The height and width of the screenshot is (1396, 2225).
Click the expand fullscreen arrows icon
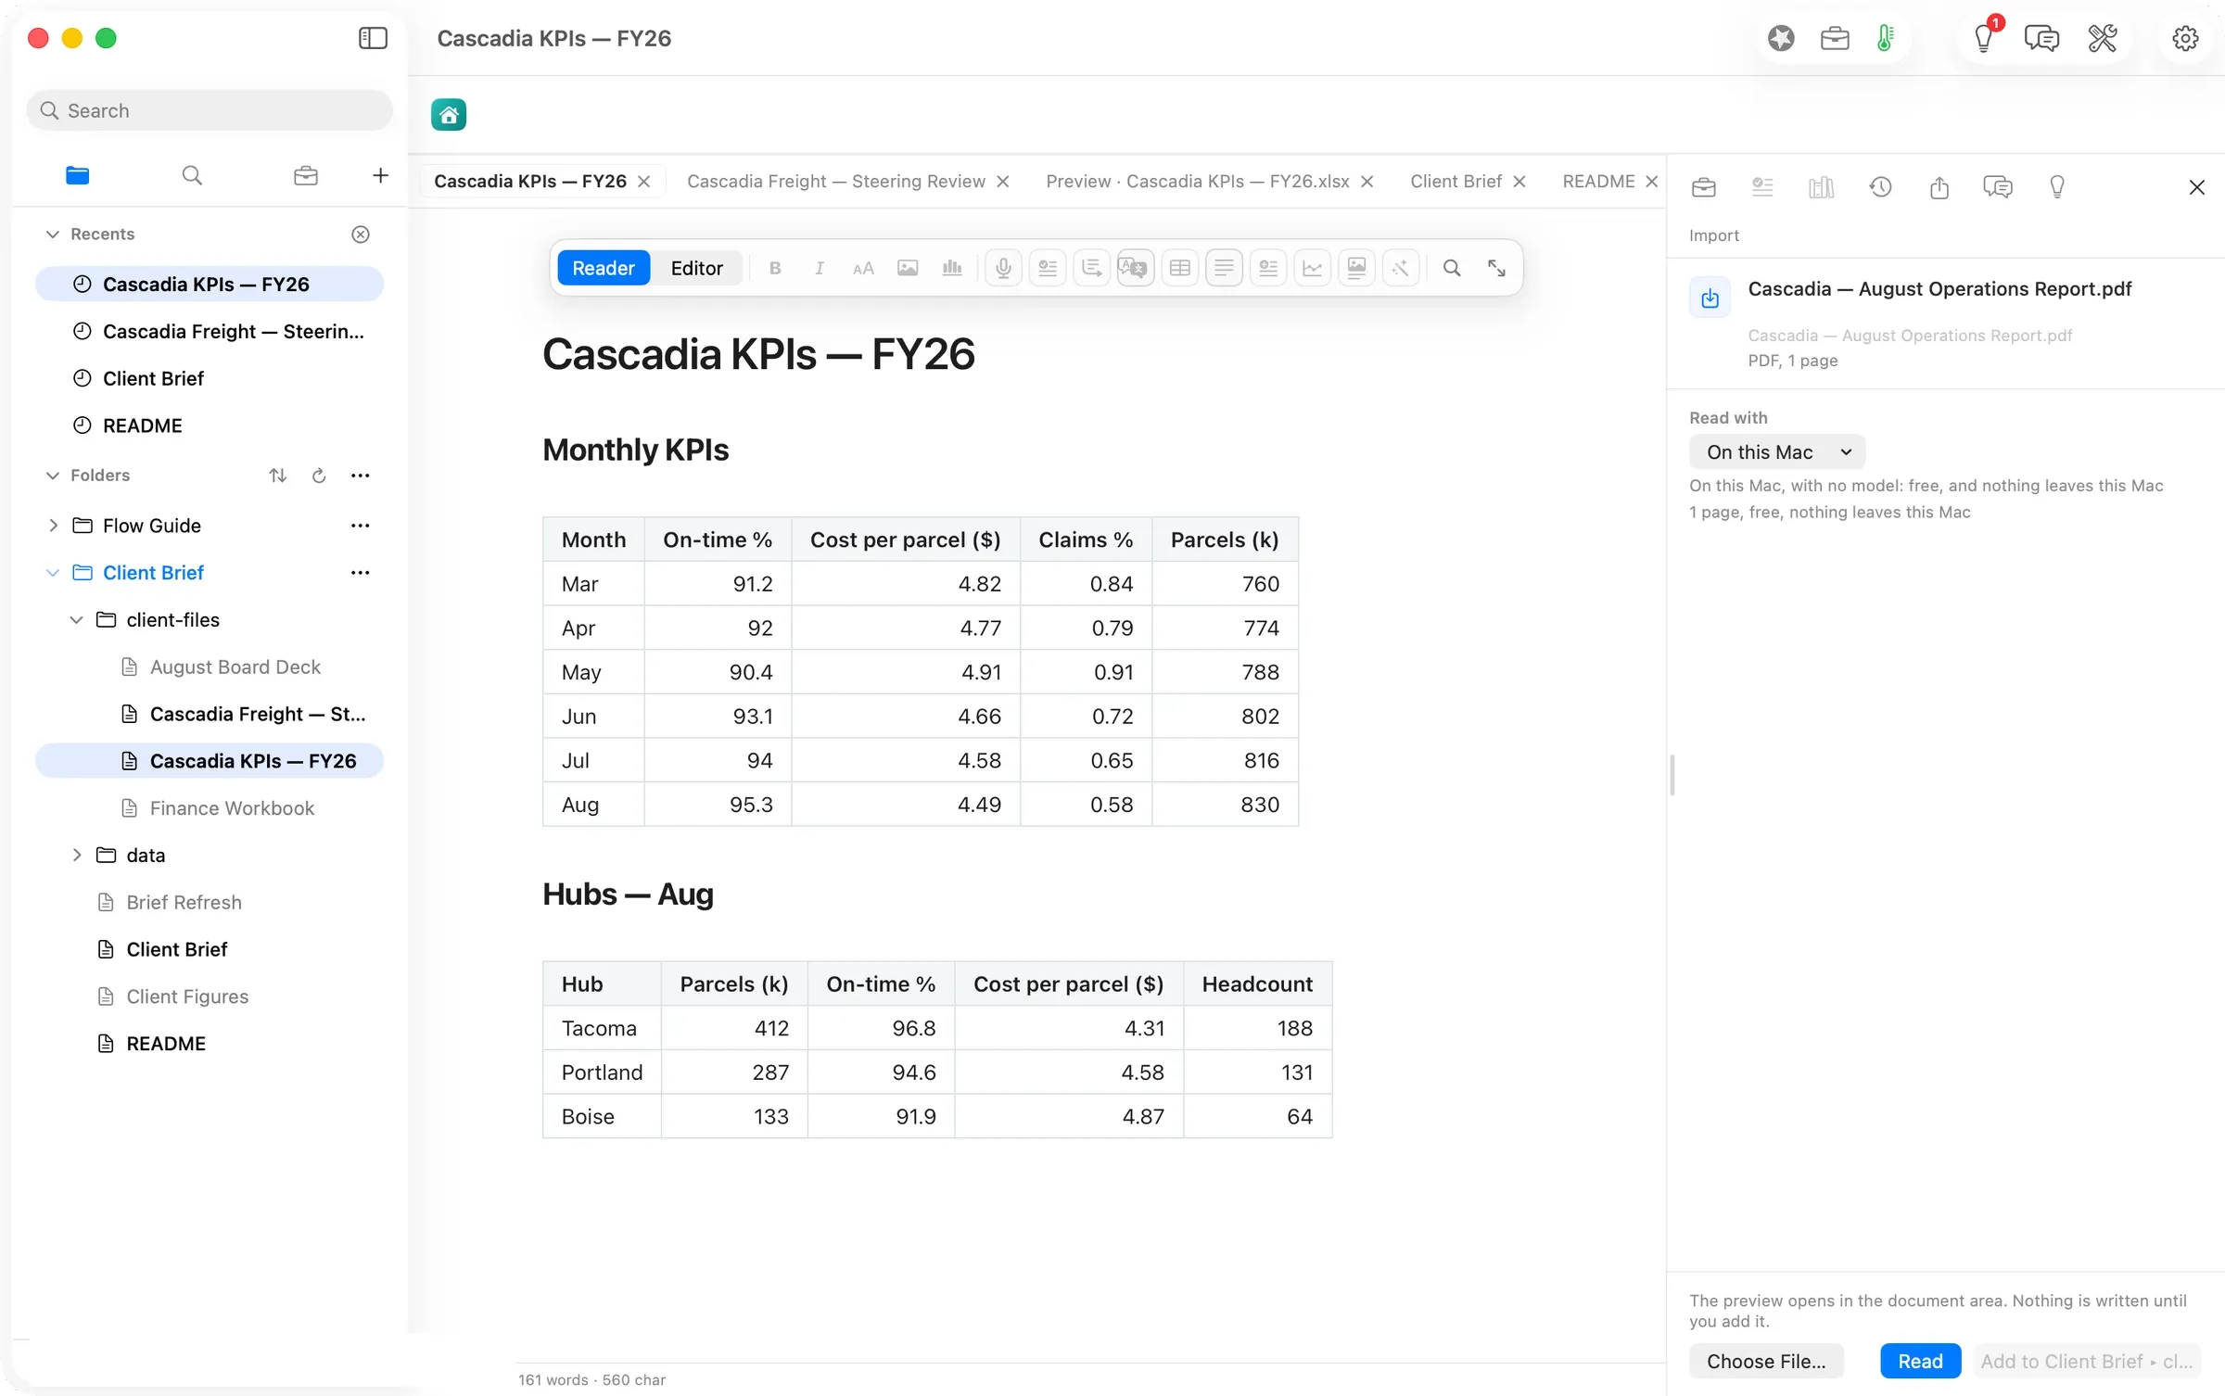(x=1496, y=268)
